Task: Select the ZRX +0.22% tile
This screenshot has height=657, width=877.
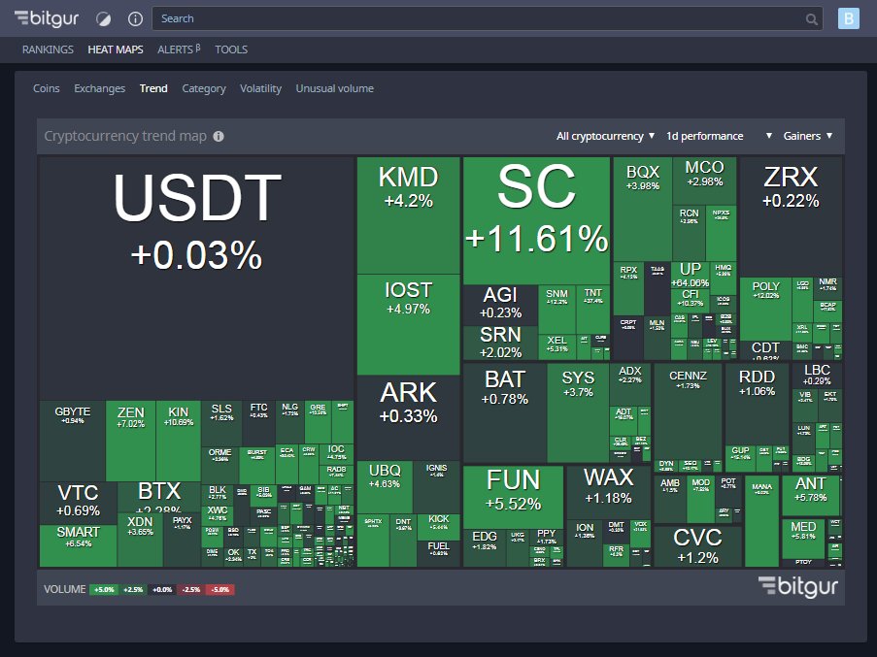Action: click(x=791, y=216)
